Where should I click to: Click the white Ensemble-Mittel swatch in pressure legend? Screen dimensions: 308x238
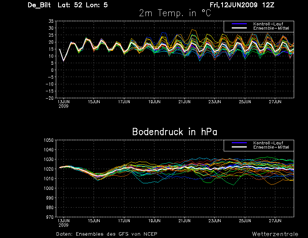(239, 147)
